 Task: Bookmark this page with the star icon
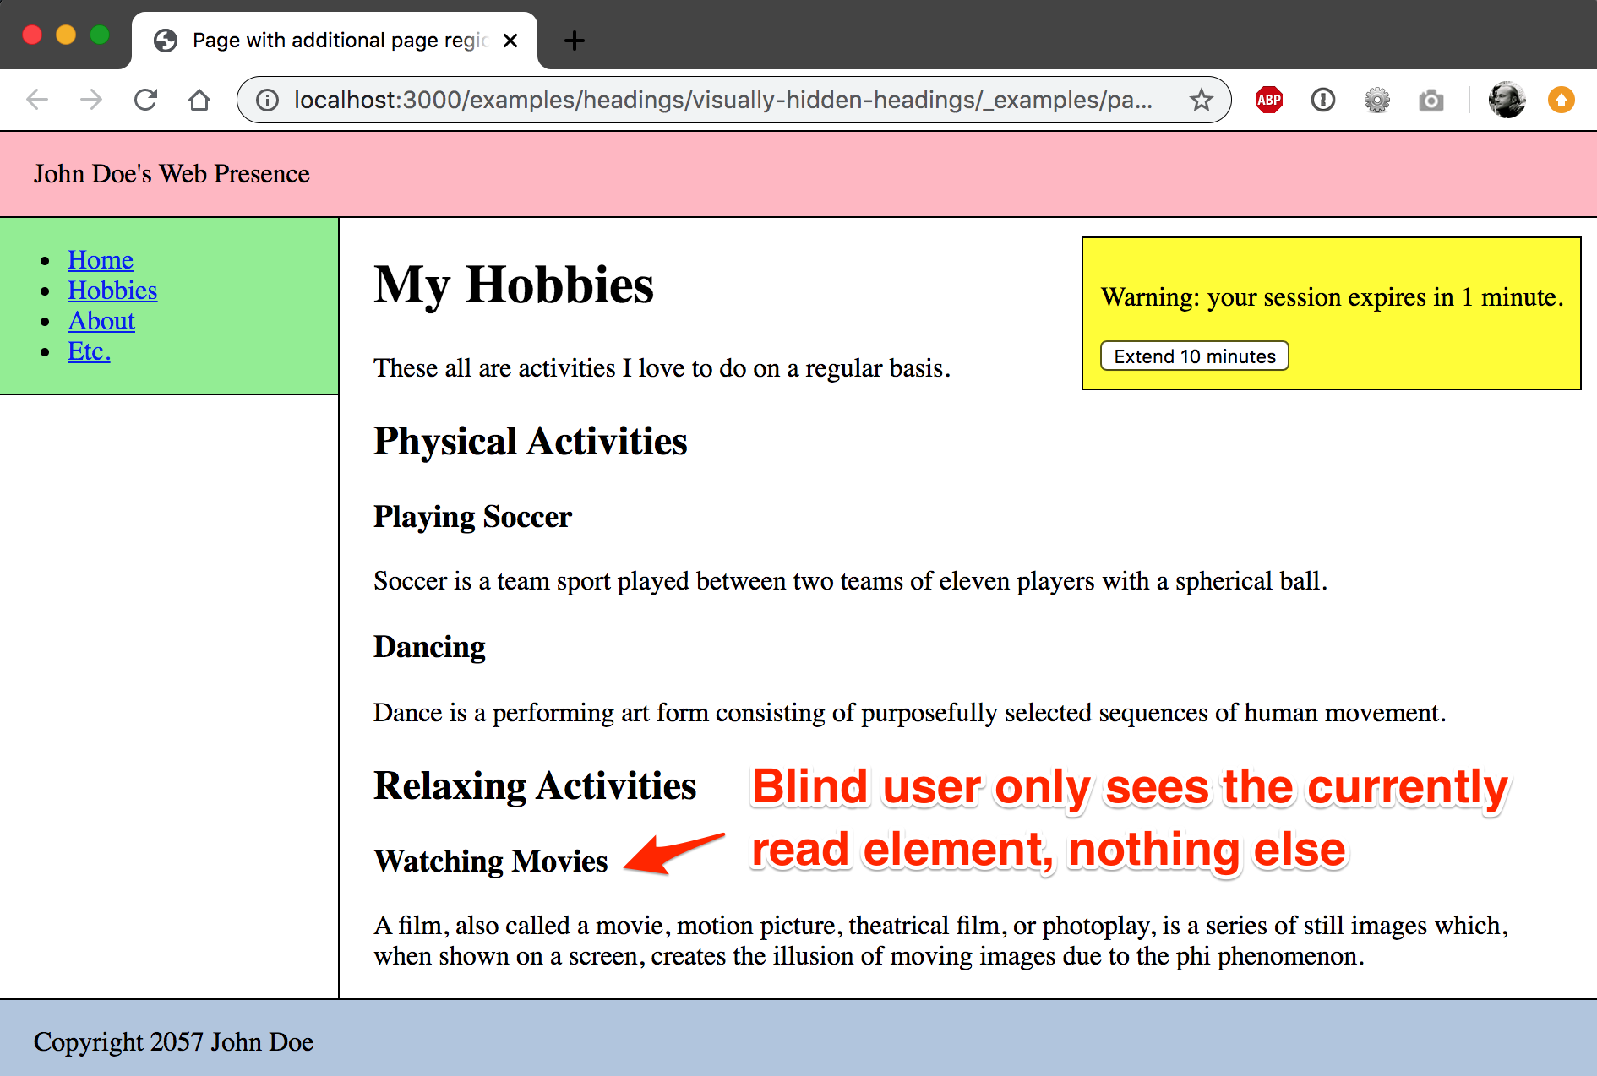tap(1201, 101)
